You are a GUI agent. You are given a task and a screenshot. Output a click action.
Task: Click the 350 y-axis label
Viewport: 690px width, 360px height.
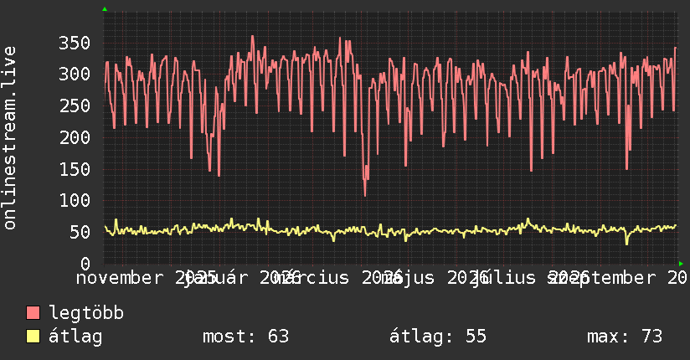[x=75, y=44]
